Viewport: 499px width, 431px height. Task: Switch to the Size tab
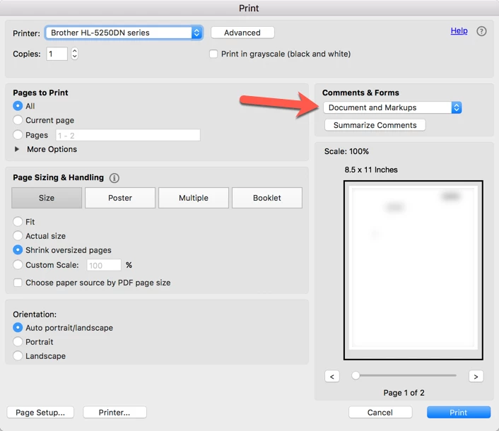point(47,198)
